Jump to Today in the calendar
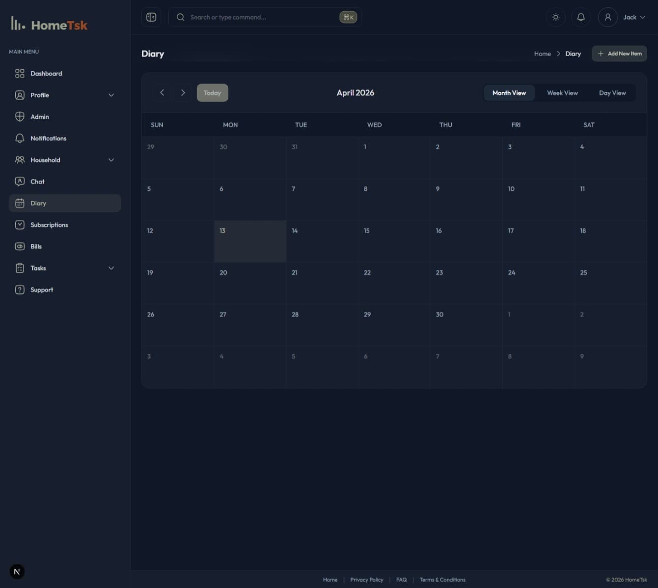 point(212,93)
